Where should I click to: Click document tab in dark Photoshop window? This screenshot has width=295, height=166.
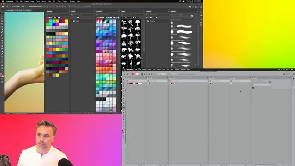(x=19, y=10)
